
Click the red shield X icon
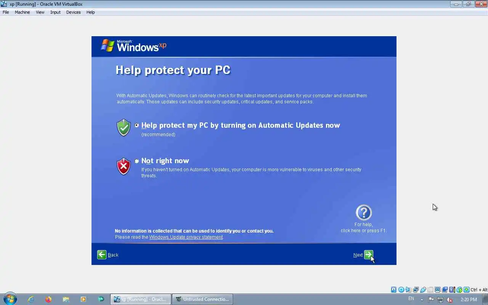(x=124, y=166)
